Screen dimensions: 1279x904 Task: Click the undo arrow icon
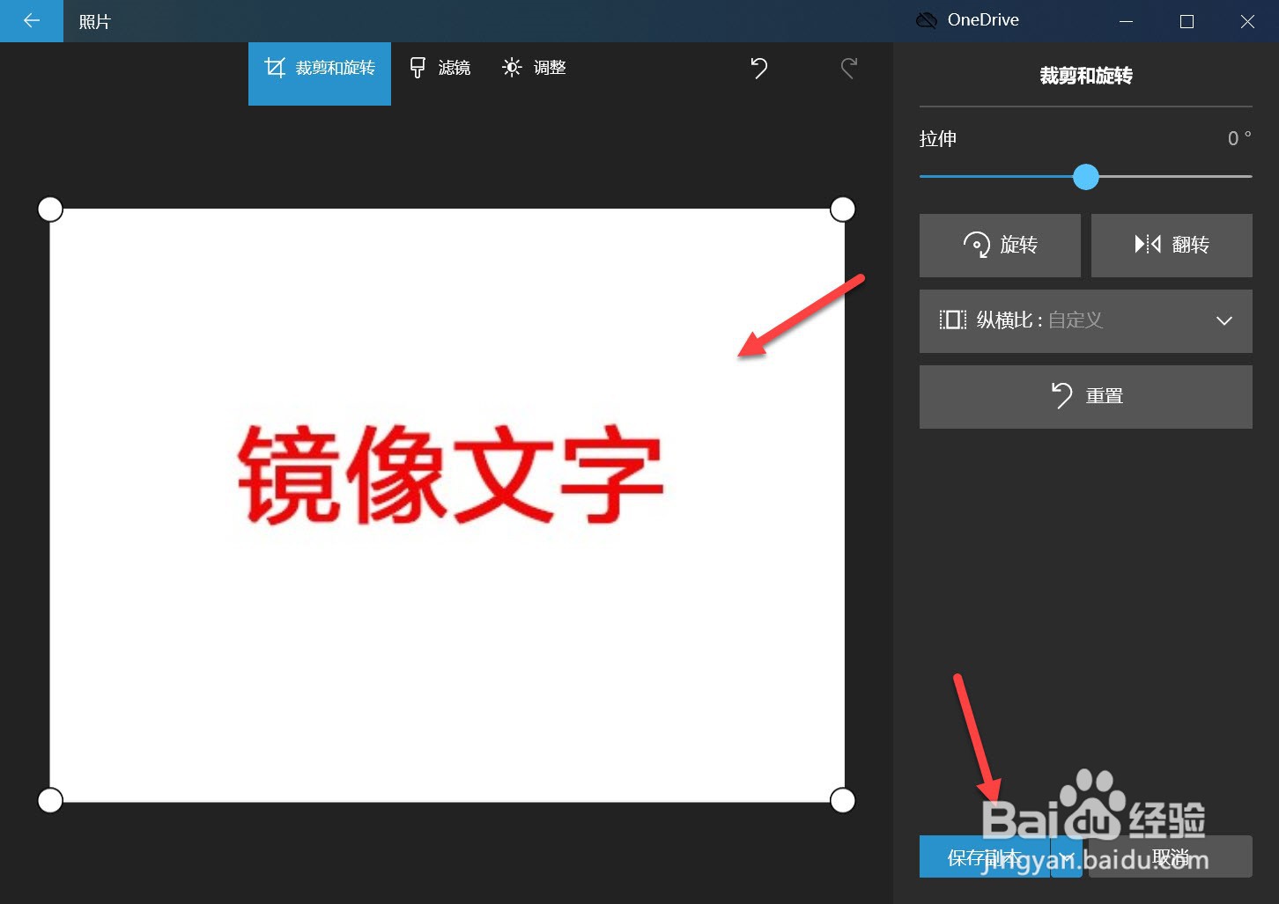[758, 68]
